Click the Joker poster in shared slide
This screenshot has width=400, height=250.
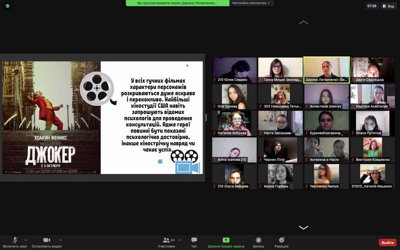tap(51, 117)
